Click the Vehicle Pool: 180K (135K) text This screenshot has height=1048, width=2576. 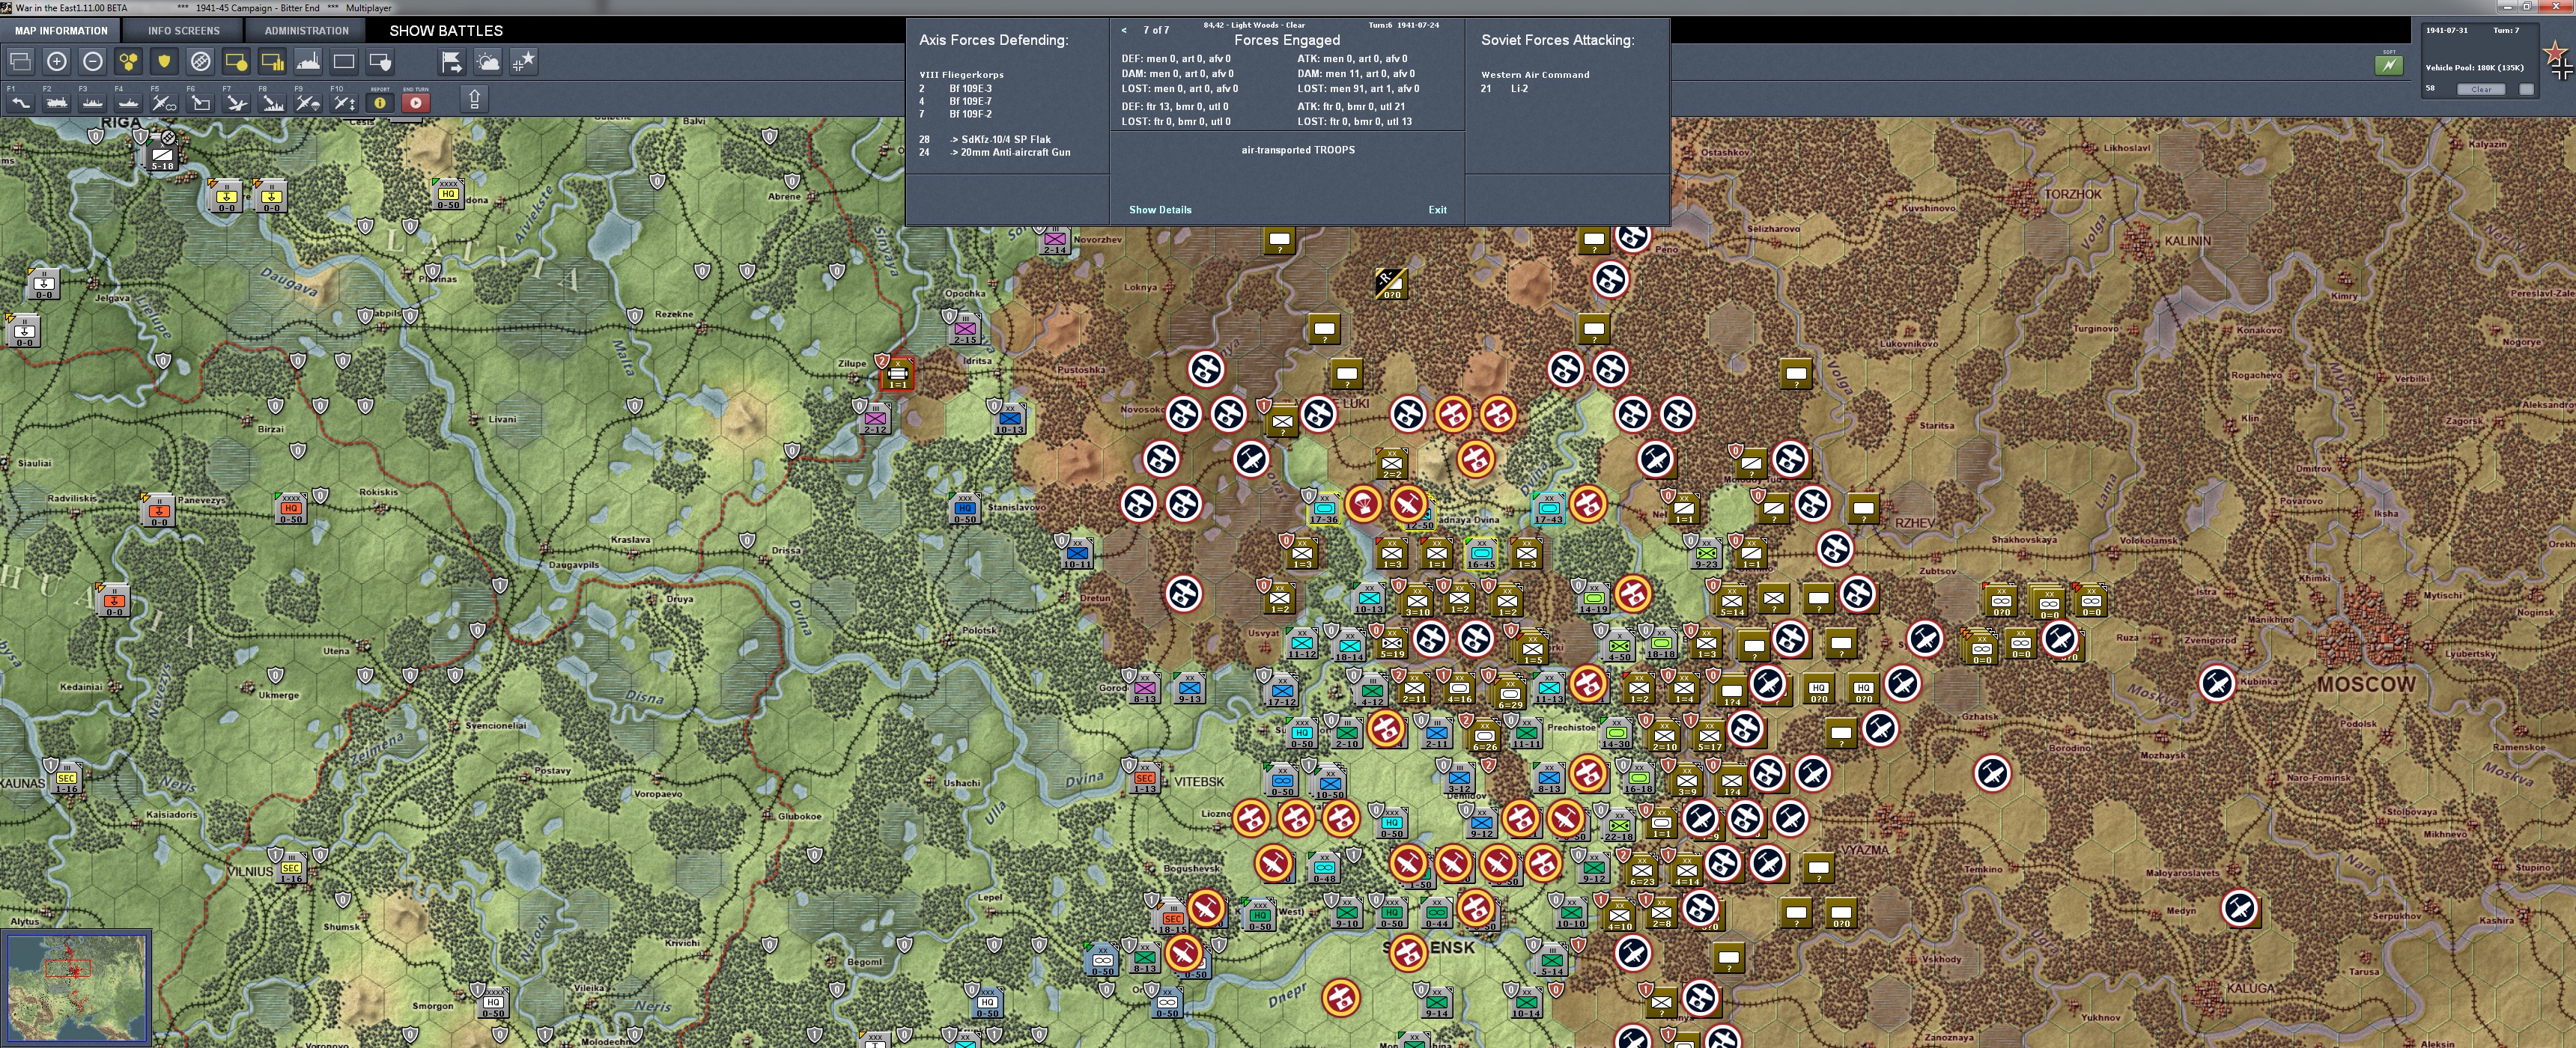click(x=2474, y=68)
